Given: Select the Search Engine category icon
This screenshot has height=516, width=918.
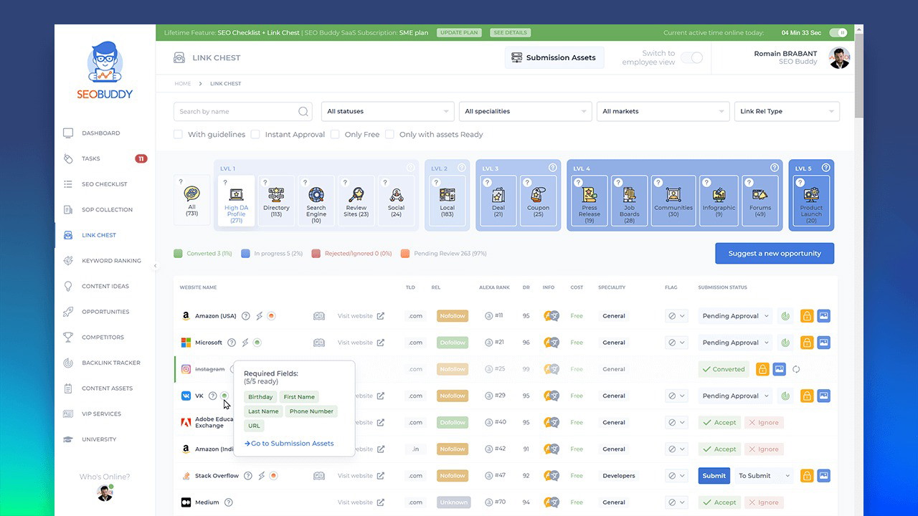Looking at the screenshot, I should click(x=316, y=195).
